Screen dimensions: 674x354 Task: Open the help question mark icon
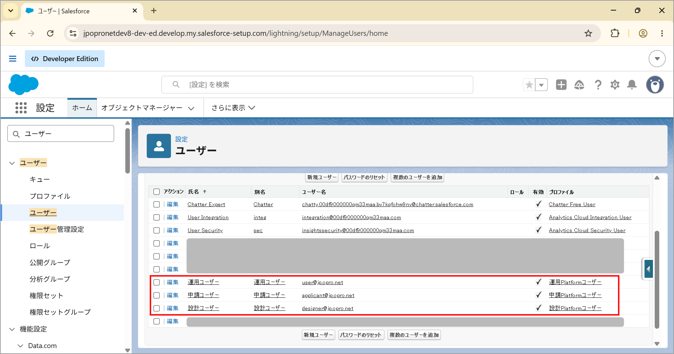click(598, 85)
